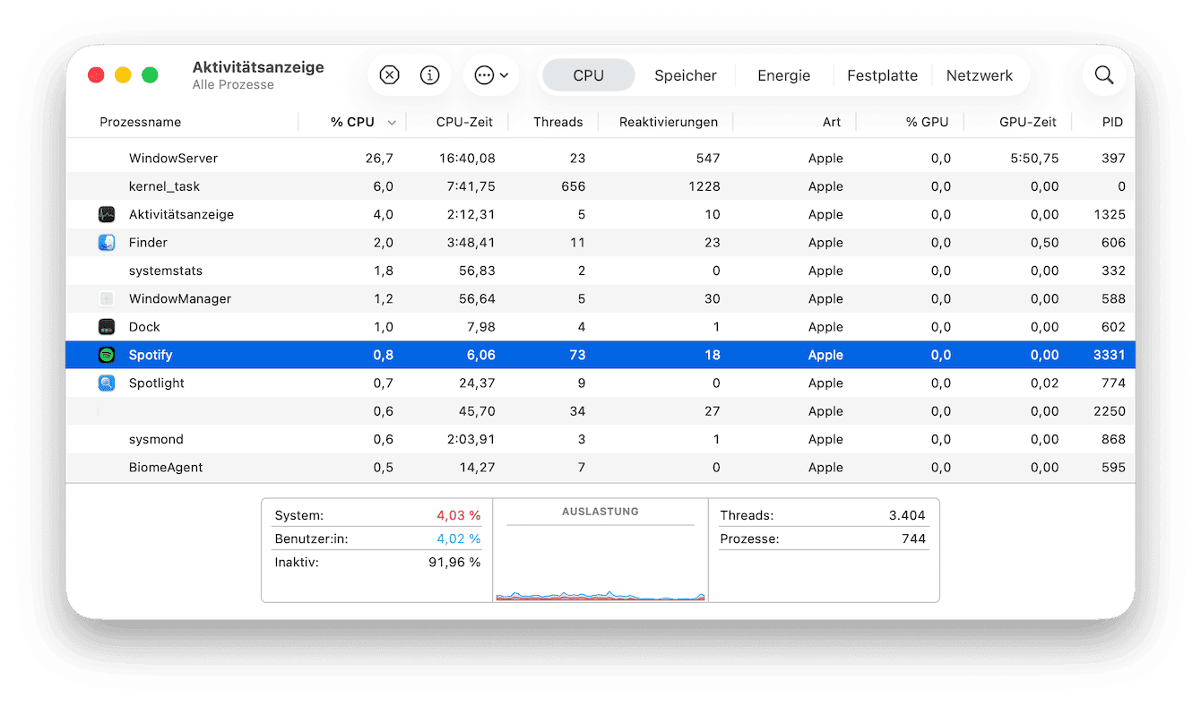The height and width of the screenshot is (706, 1201).
Task: Open the more options ellipsis dropdown
Action: click(491, 75)
